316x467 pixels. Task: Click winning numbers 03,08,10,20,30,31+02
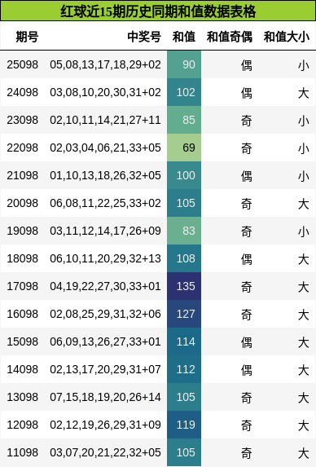pyautogui.click(x=105, y=92)
